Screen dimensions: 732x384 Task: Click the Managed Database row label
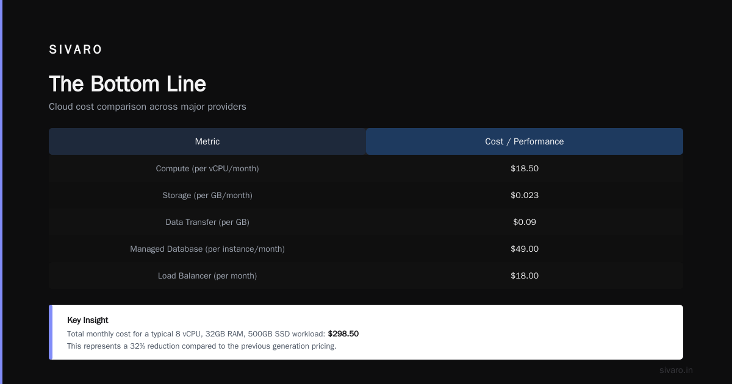[x=207, y=249]
